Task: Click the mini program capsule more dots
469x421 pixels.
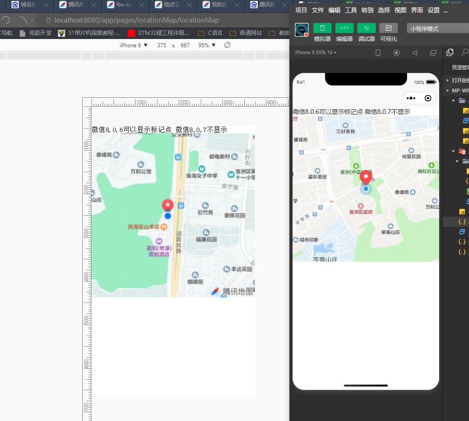Action: pyautogui.click(x=411, y=98)
